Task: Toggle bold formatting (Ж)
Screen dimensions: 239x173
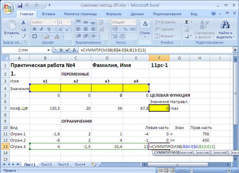Action: pos(34,29)
